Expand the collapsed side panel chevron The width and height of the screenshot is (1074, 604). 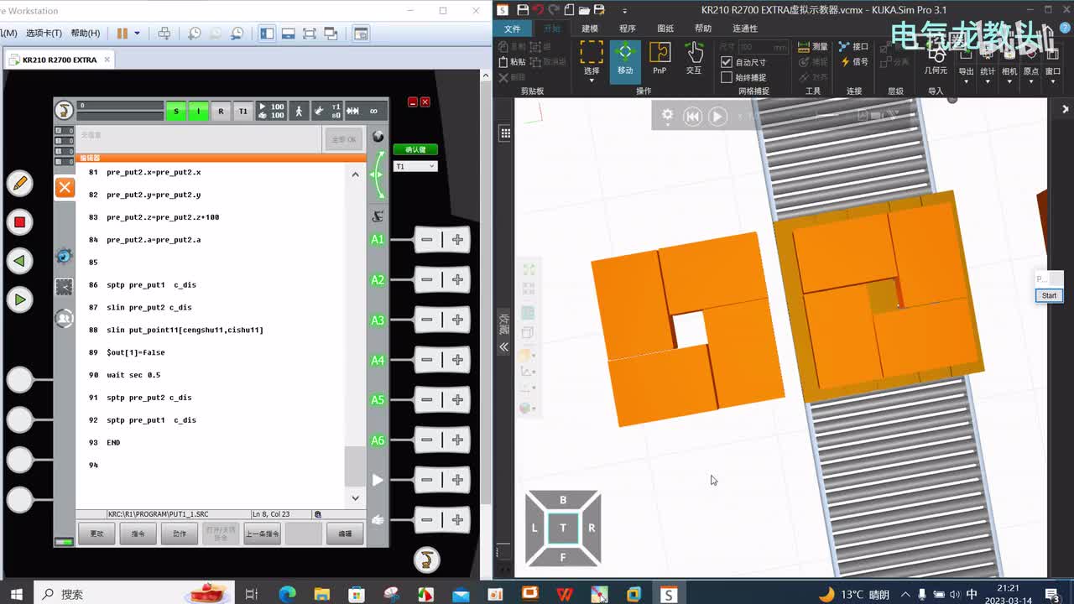pos(504,346)
